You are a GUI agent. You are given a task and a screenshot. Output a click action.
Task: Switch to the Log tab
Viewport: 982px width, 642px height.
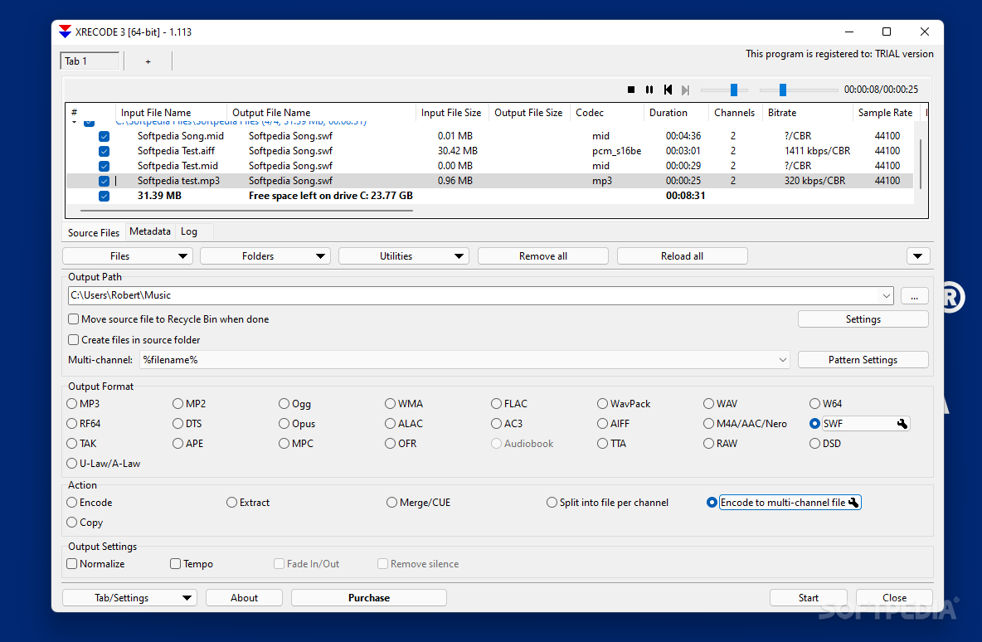click(x=189, y=231)
